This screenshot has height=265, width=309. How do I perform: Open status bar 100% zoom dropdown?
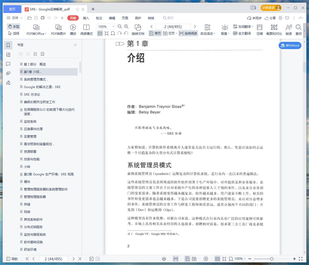245,259
